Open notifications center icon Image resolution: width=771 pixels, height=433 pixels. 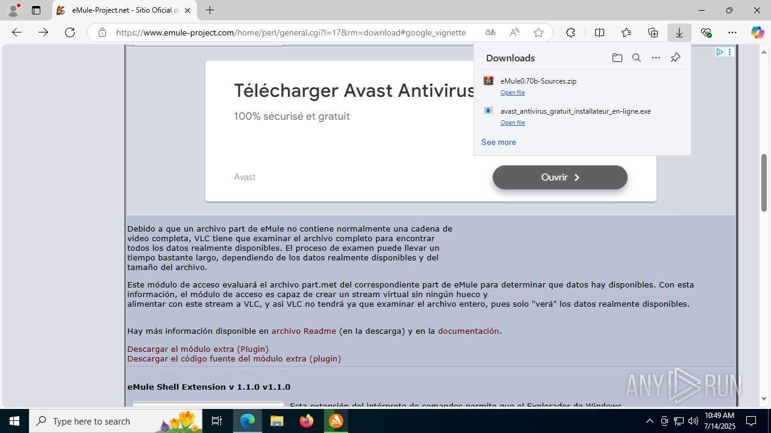click(751, 421)
